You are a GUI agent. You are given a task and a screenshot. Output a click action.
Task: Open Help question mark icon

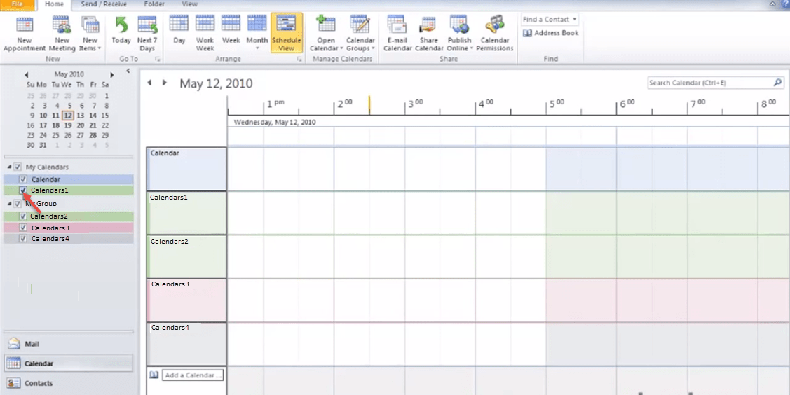(x=786, y=4)
